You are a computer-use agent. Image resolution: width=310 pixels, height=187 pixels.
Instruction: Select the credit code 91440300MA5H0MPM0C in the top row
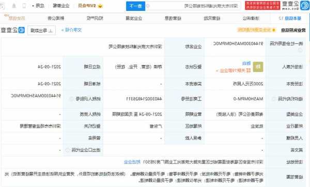(238, 43)
